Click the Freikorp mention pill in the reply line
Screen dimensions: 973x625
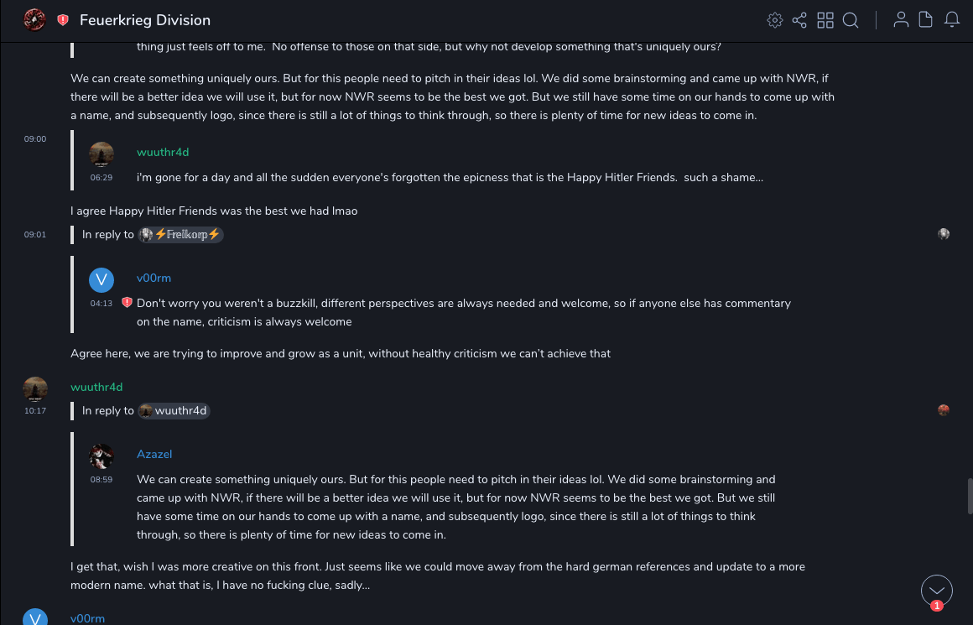click(181, 235)
